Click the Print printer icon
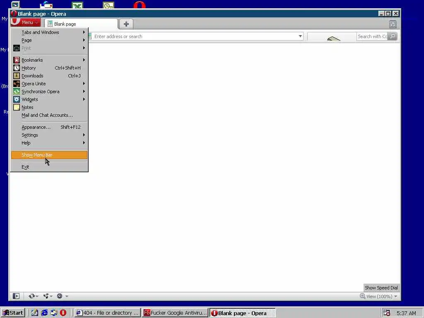The height and width of the screenshot is (318, 424). point(17,48)
